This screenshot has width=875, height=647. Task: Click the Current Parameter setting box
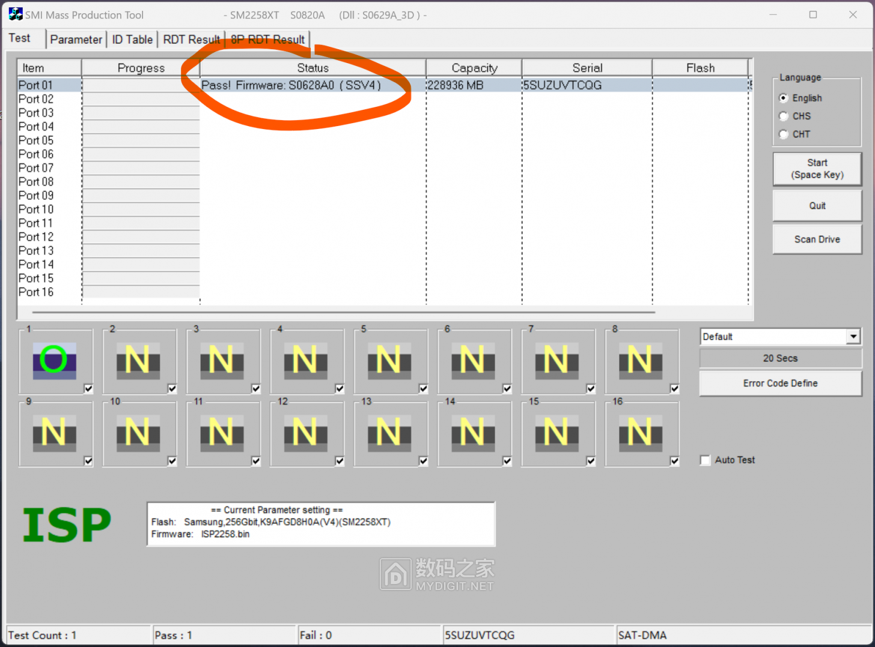[x=321, y=524]
